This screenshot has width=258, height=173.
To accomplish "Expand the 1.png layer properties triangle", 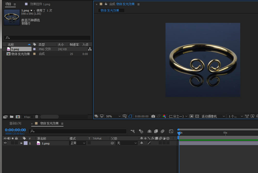I will click(21, 143).
